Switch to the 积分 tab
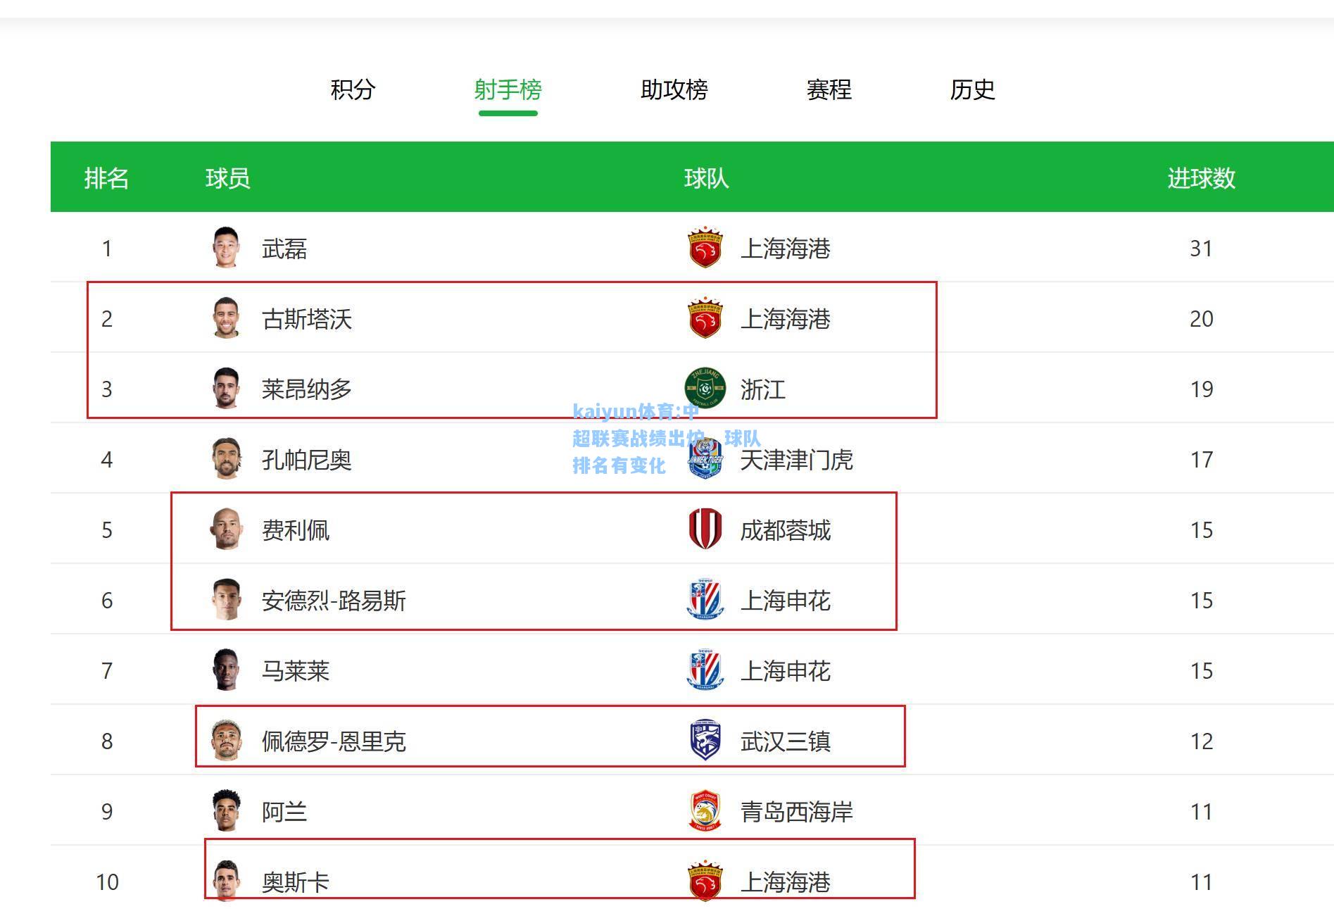1334x909 pixels. (x=353, y=89)
